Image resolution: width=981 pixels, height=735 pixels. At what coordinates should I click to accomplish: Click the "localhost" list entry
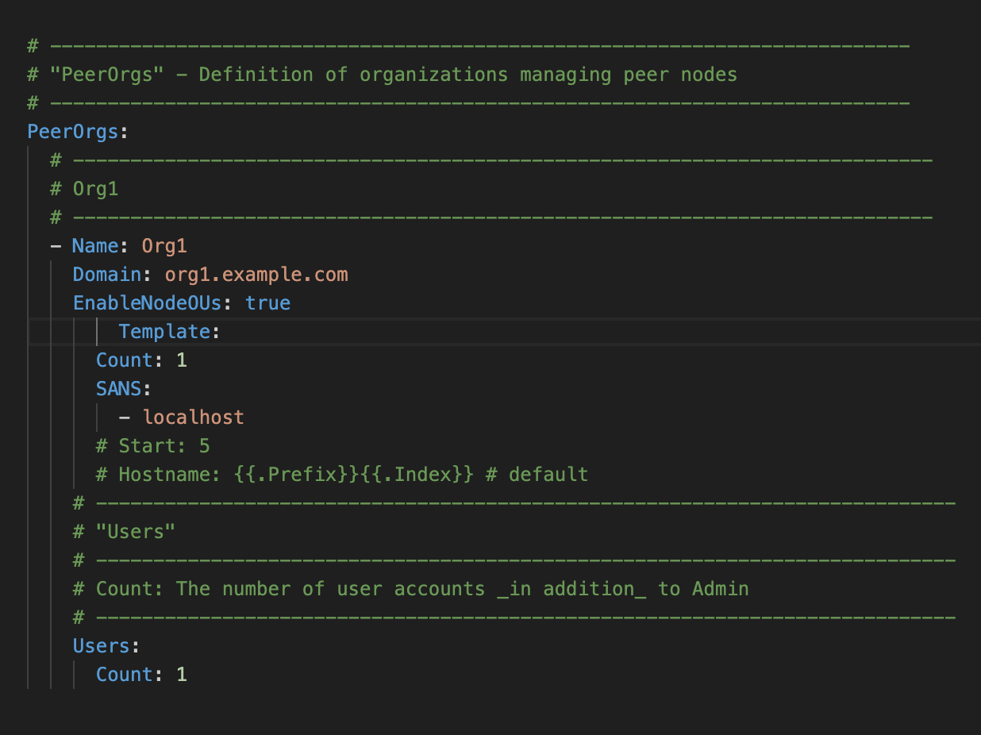pos(193,417)
